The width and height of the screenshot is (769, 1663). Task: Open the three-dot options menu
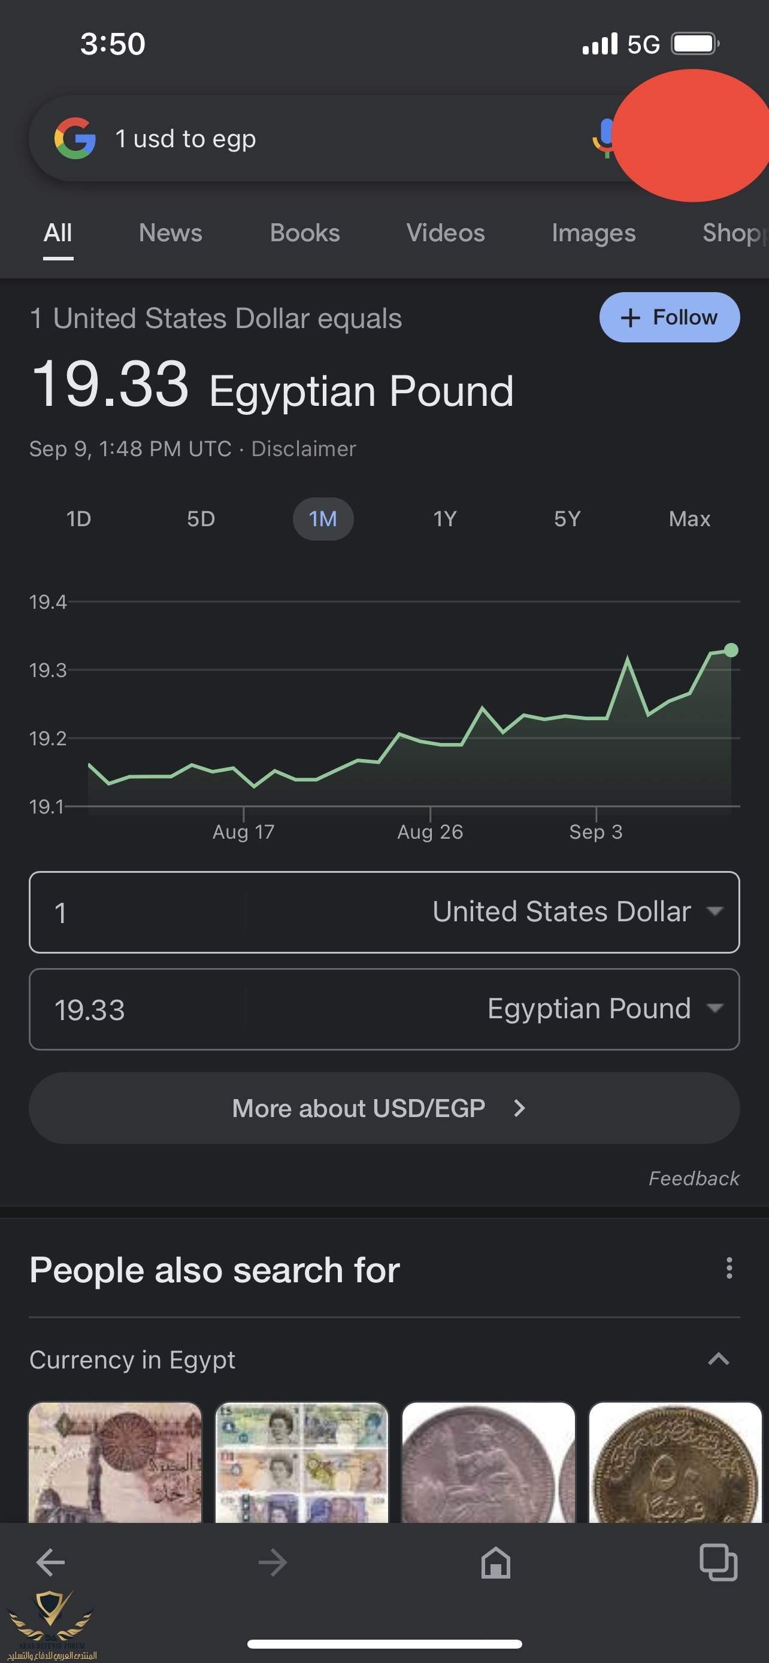point(729,1268)
